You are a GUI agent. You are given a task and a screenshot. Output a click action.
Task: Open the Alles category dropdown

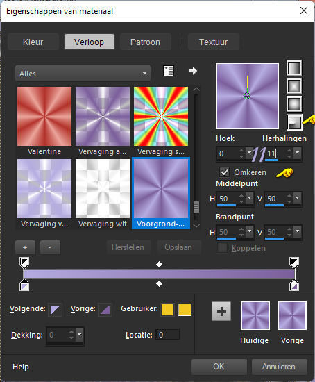[83, 74]
